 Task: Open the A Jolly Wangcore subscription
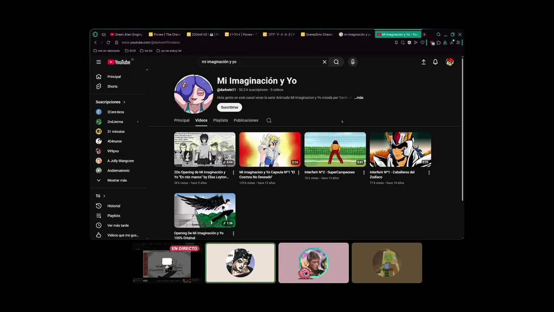pyautogui.click(x=120, y=161)
